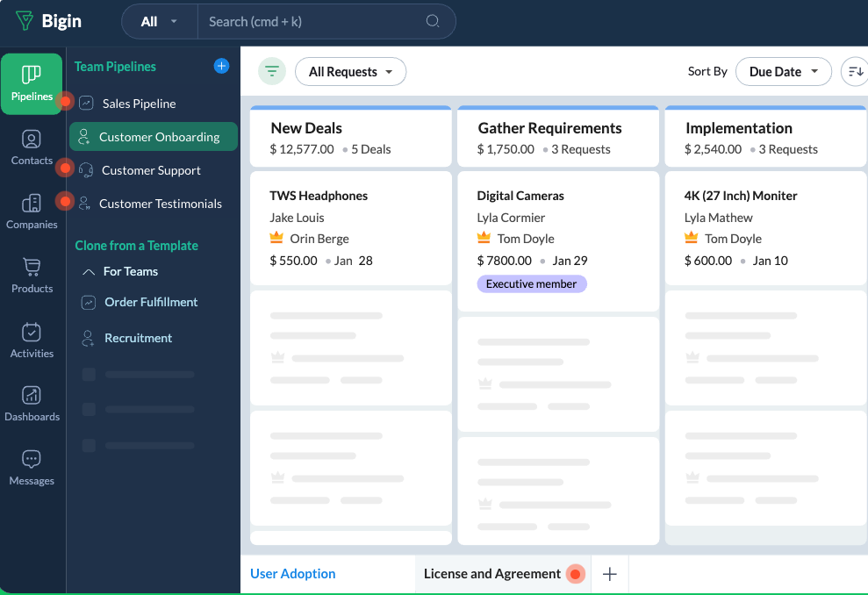This screenshot has width=868, height=595.
Task: Switch to the User Adoption tab
Action: click(x=293, y=574)
